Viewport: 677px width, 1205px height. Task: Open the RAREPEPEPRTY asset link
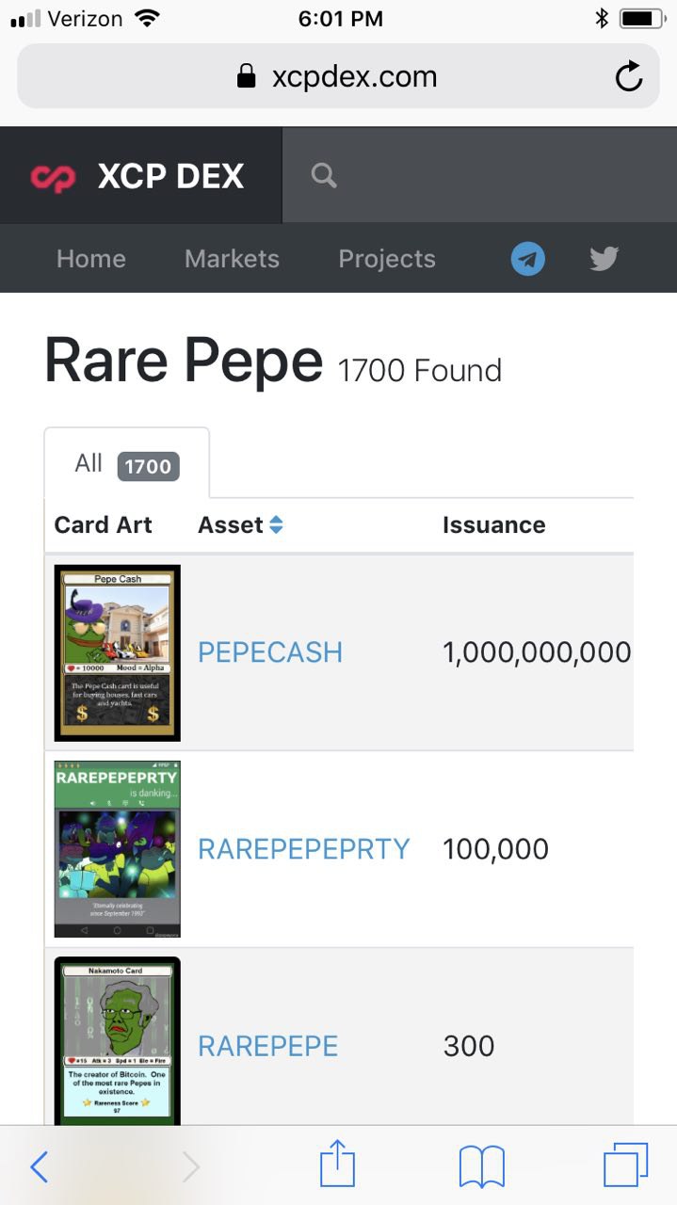[304, 849]
